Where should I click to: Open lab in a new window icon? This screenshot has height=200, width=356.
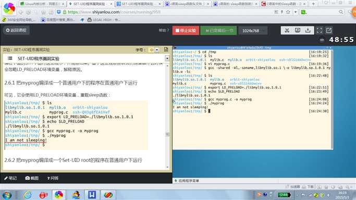tap(329, 30)
